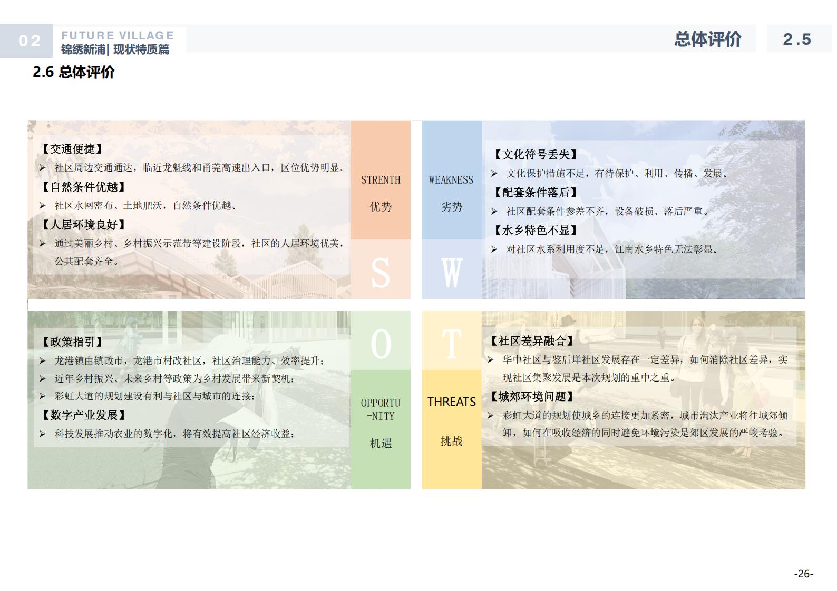Click the "【人居环境良好】" heading

pos(83,225)
